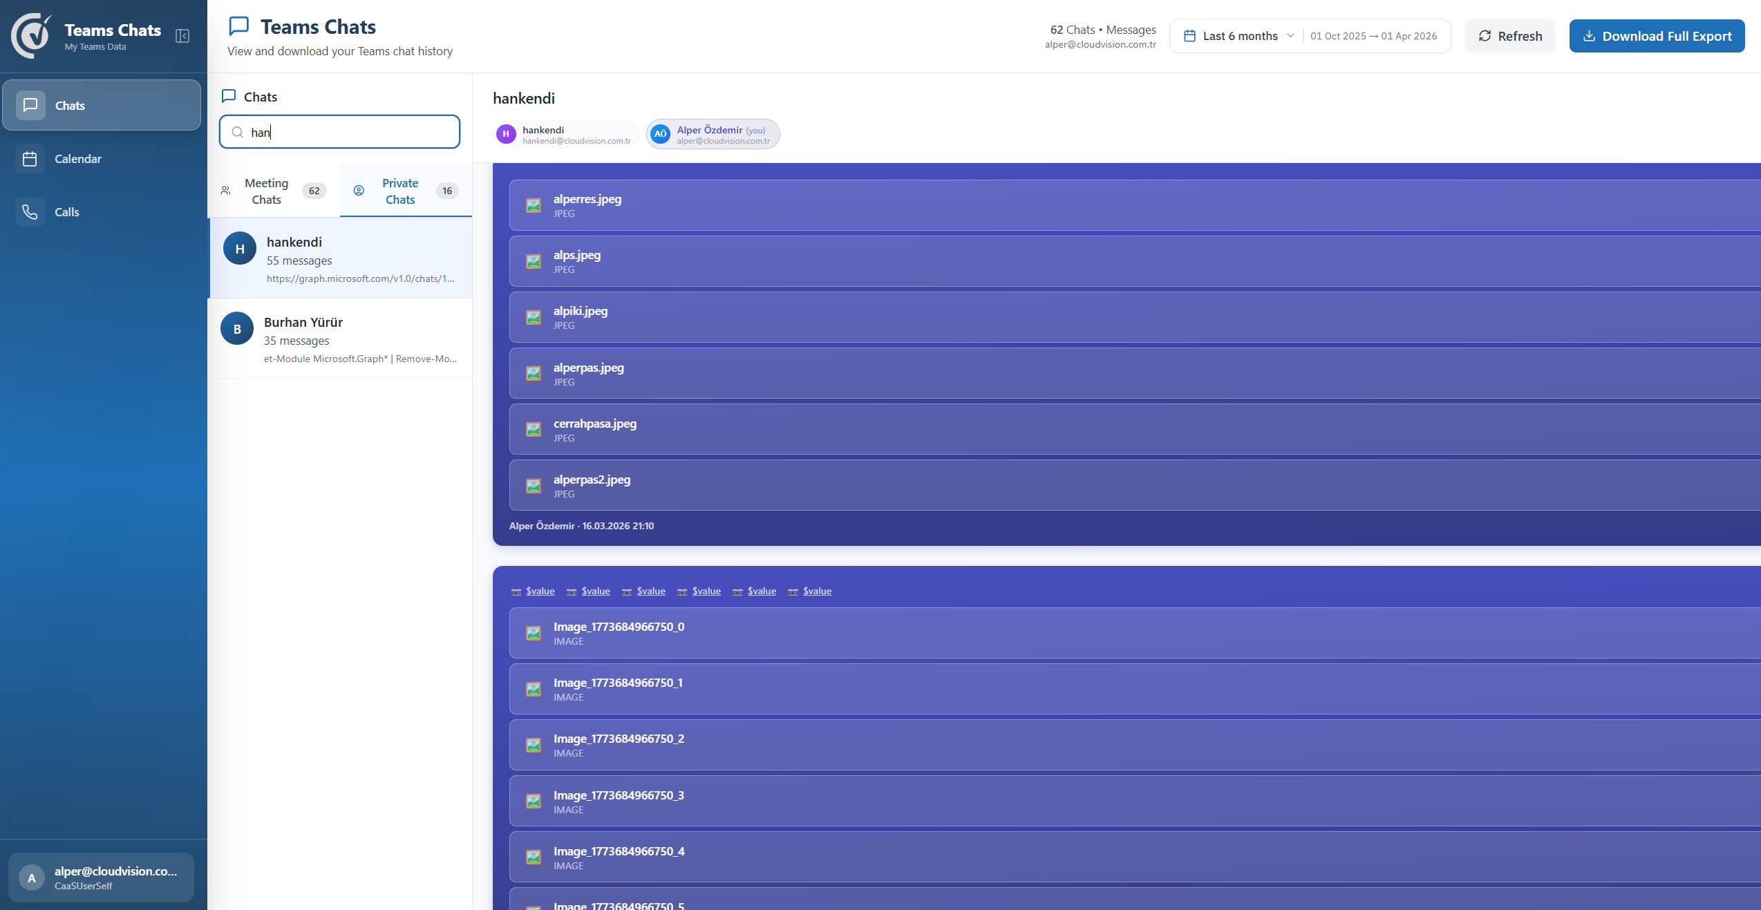Click the hankendi participant avatar
The image size is (1761, 910).
[506, 134]
